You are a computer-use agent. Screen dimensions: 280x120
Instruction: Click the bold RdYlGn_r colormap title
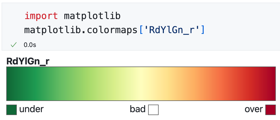tap(28, 62)
